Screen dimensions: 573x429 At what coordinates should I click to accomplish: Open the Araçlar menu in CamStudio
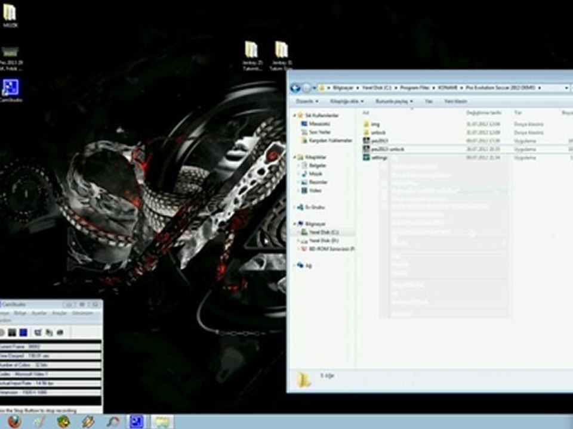click(59, 313)
